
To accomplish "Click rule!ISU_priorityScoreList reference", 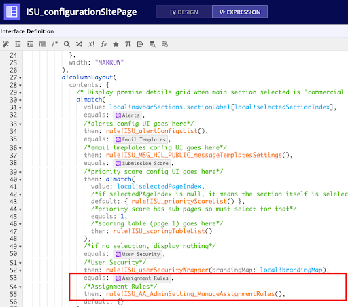I will pyautogui.click(x=179, y=201).
